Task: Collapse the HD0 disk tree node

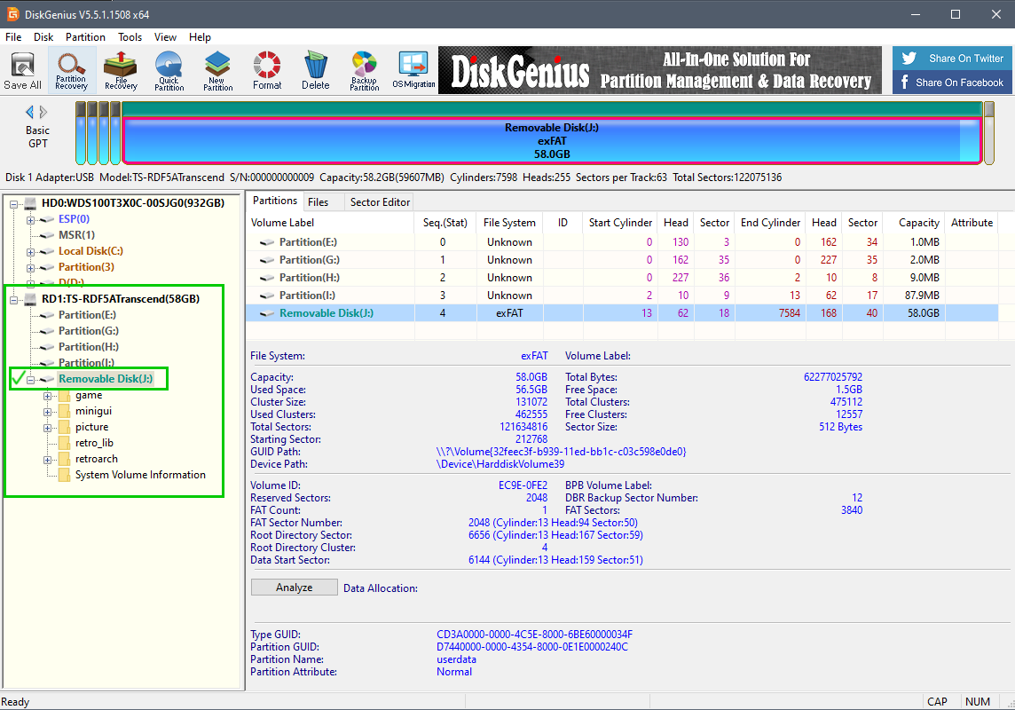Action: (x=13, y=204)
